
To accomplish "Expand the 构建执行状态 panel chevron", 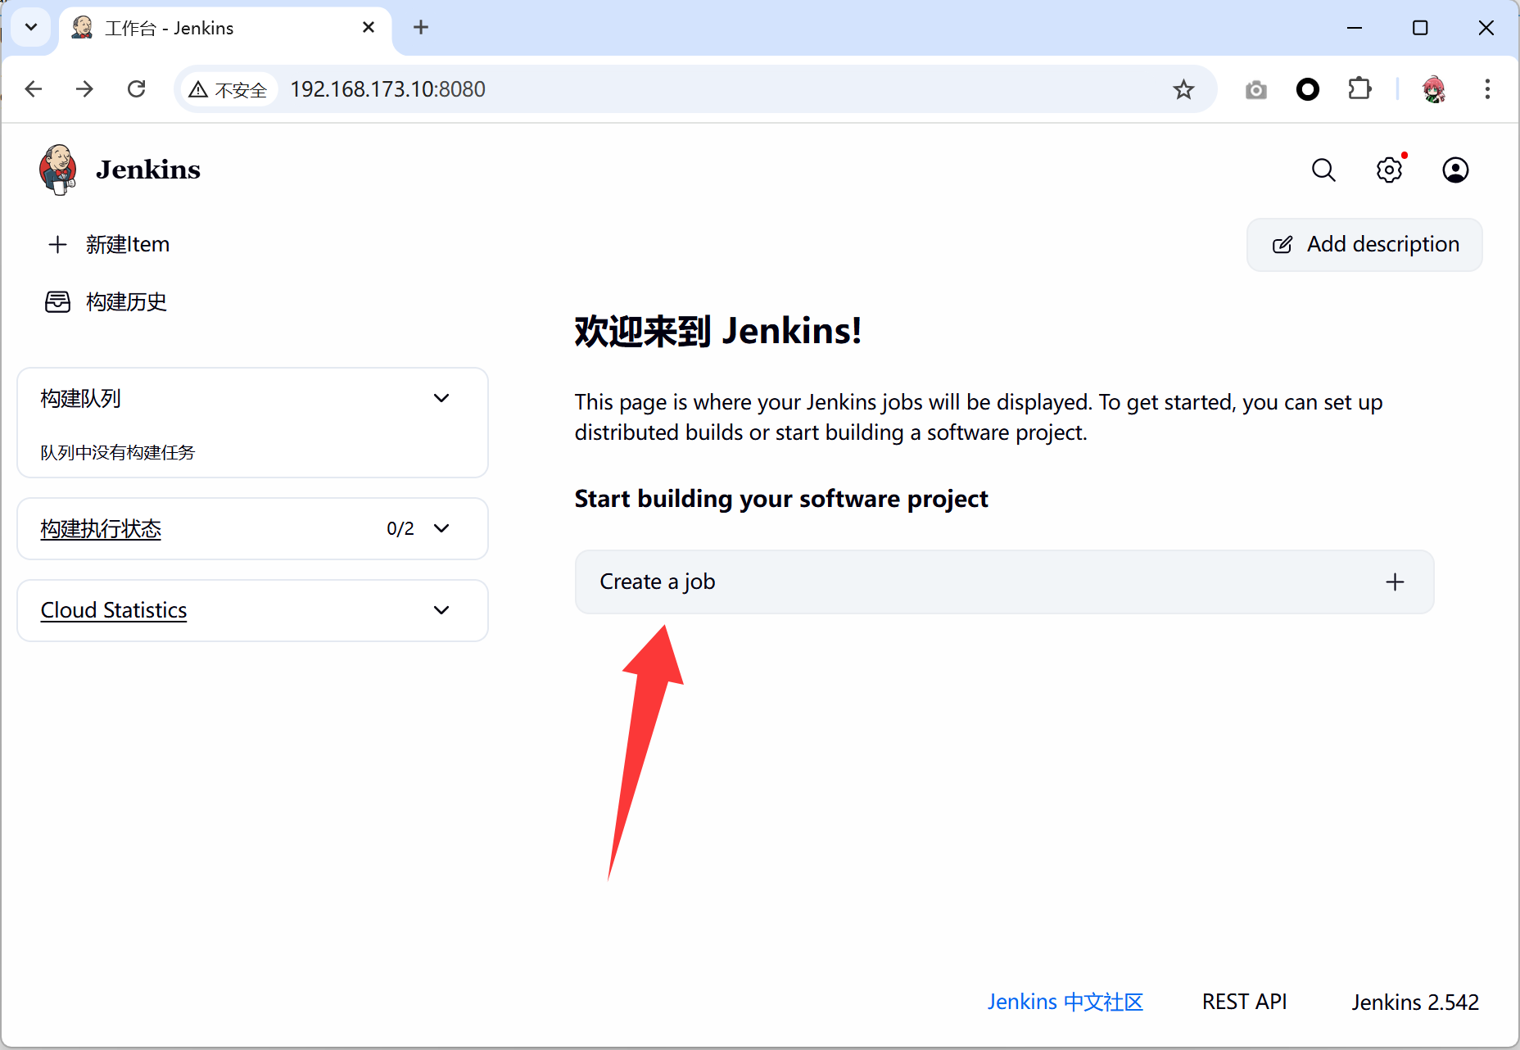I will pos(441,529).
